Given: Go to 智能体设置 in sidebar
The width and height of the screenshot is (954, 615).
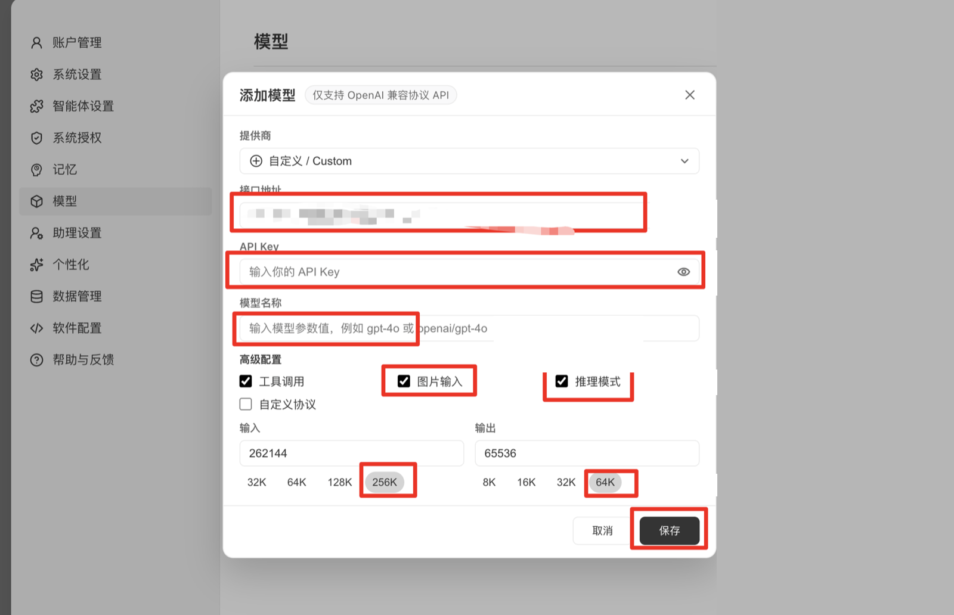Looking at the screenshot, I should click(116, 106).
